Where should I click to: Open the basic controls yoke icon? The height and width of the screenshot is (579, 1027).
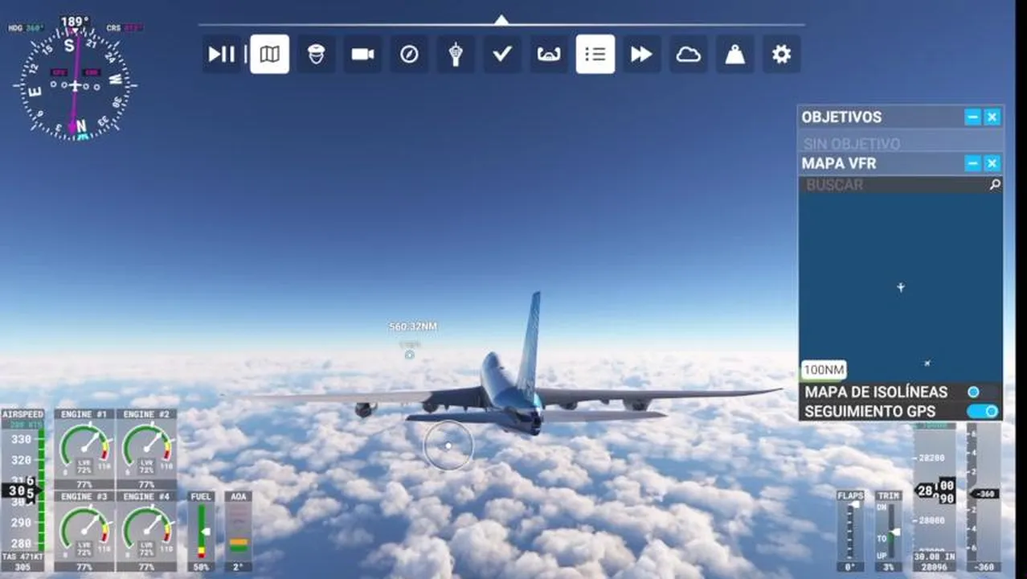549,54
